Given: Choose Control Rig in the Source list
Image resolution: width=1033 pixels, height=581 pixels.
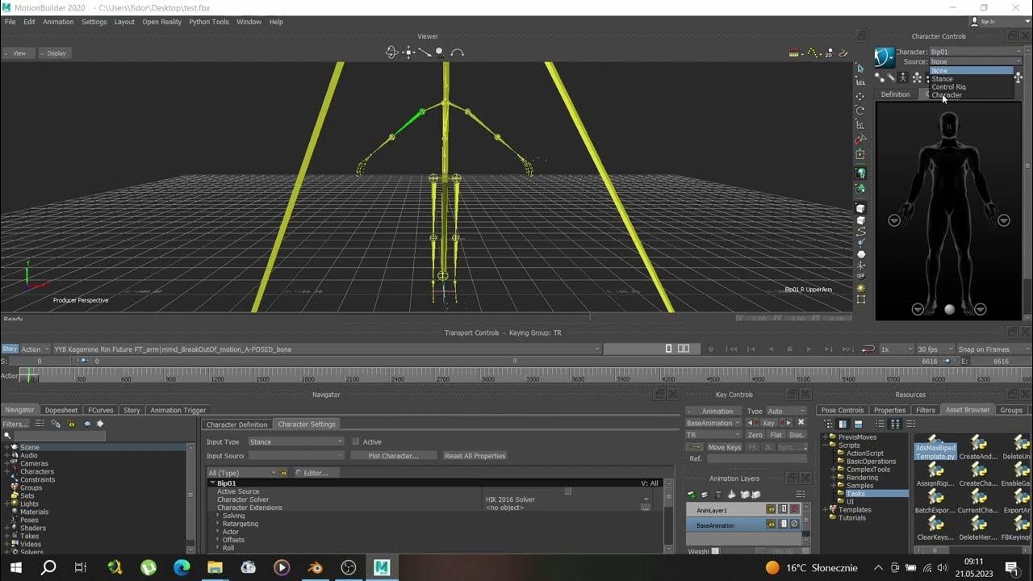Looking at the screenshot, I should pyautogui.click(x=972, y=87).
